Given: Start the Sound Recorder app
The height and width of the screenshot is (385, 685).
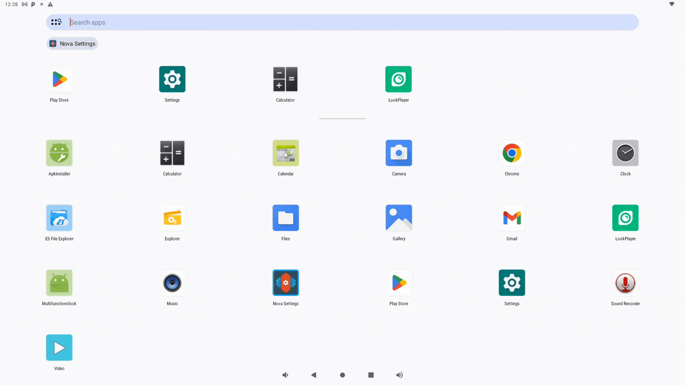Looking at the screenshot, I should coord(625,282).
